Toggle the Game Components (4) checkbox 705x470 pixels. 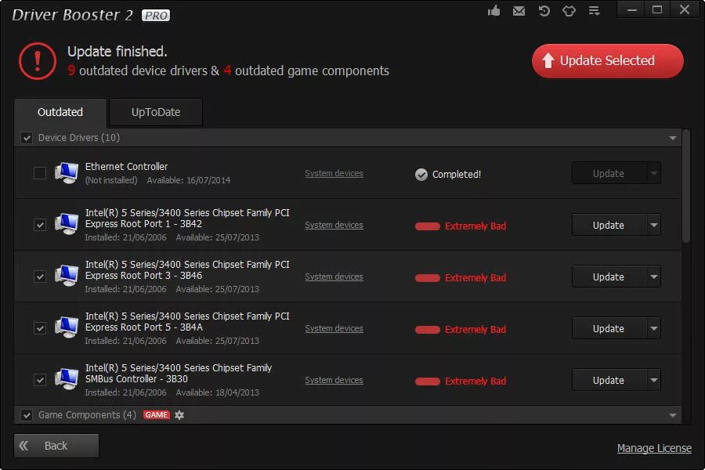(x=27, y=414)
